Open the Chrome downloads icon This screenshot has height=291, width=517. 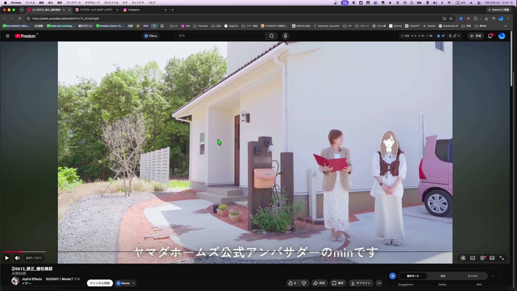pos(486,18)
